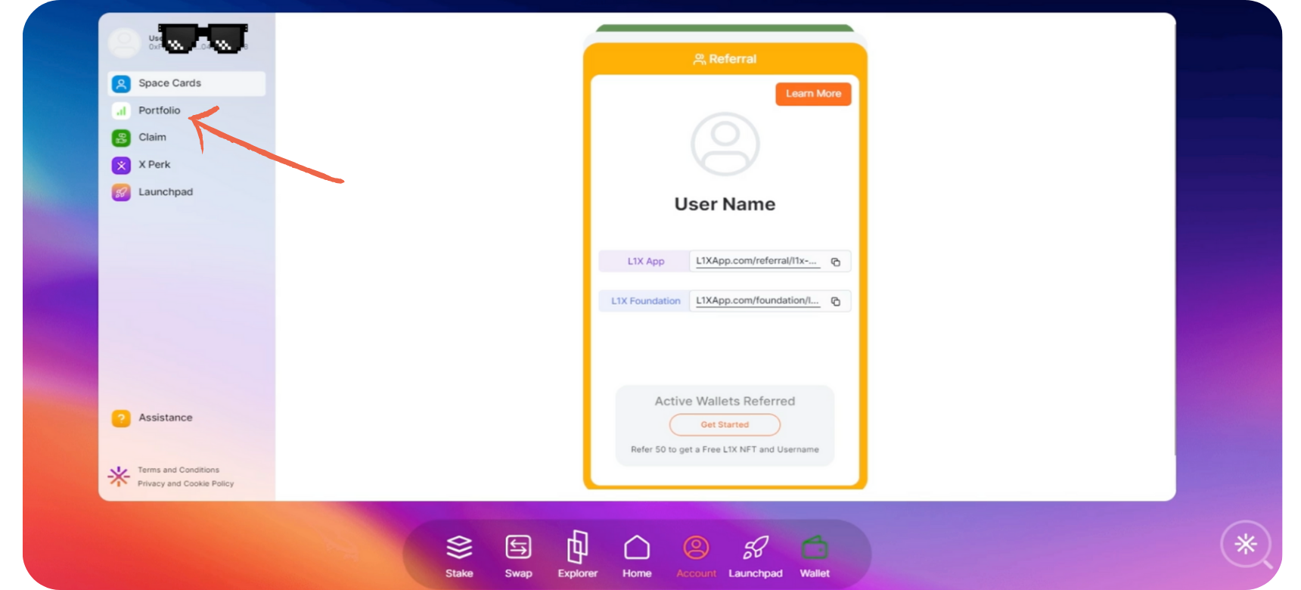The image size is (1301, 590).
Task: Click the star search button at bottom right
Action: (1246, 545)
